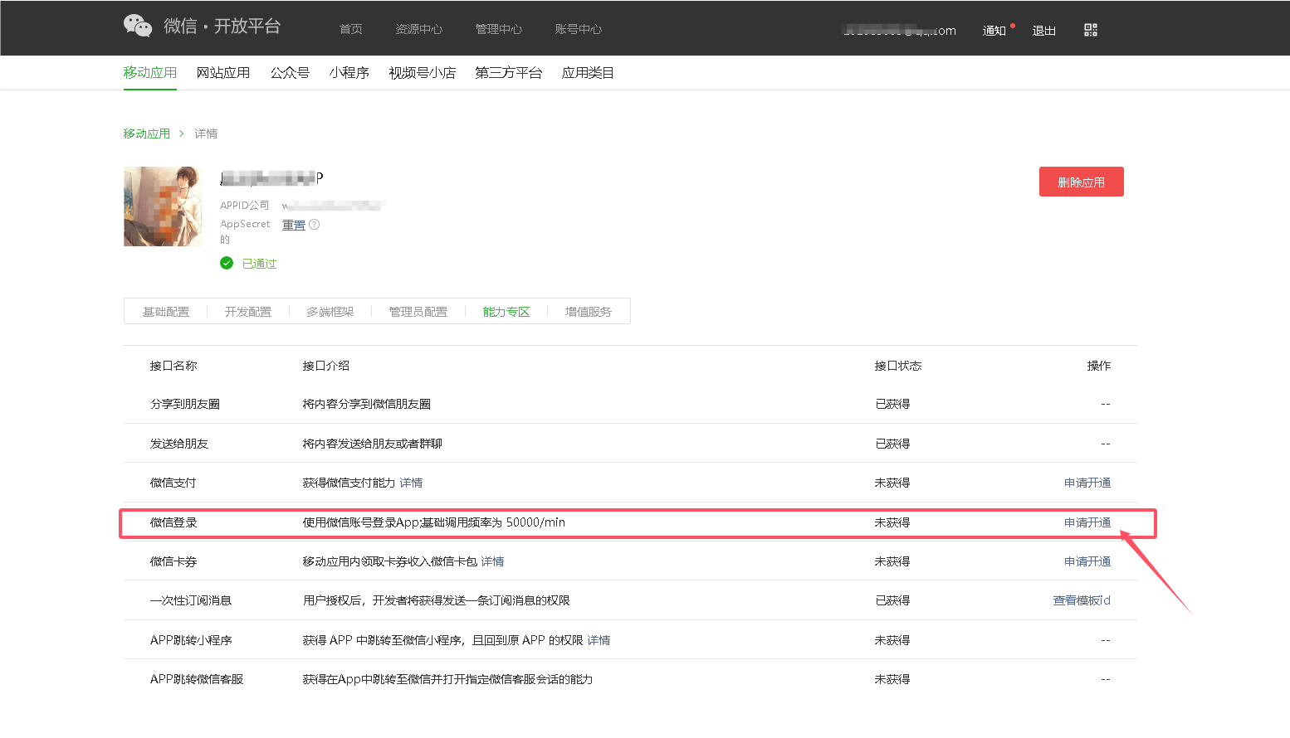Click the red 删除应用 button
Viewport: 1290px width, 738px height.
click(x=1081, y=182)
